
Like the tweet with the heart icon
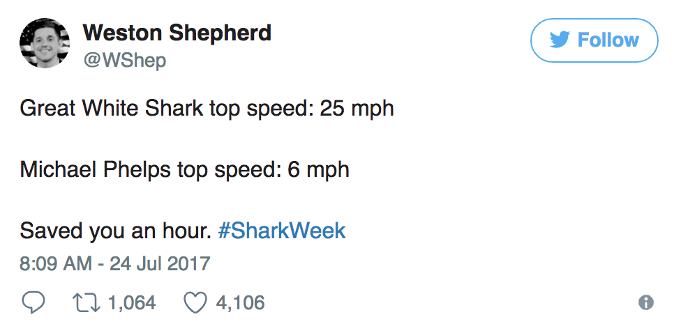point(195,302)
